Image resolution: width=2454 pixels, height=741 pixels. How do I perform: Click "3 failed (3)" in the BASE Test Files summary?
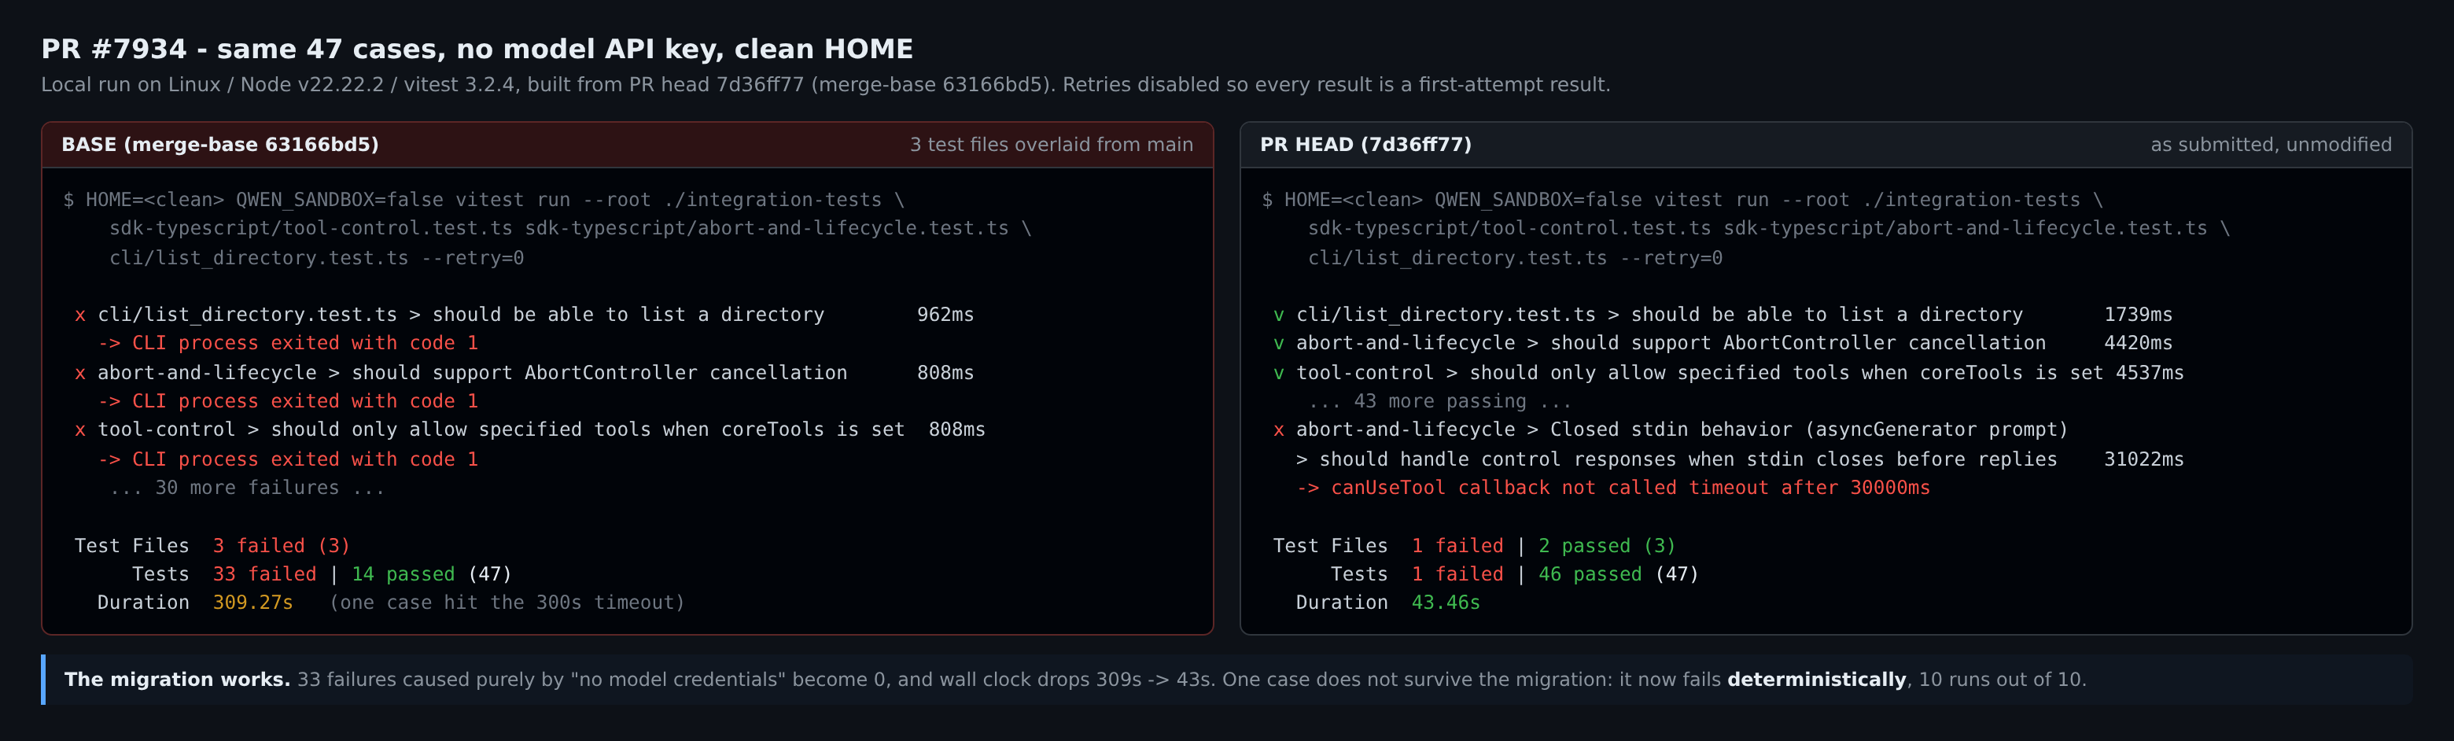pyautogui.click(x=281, y=546)
